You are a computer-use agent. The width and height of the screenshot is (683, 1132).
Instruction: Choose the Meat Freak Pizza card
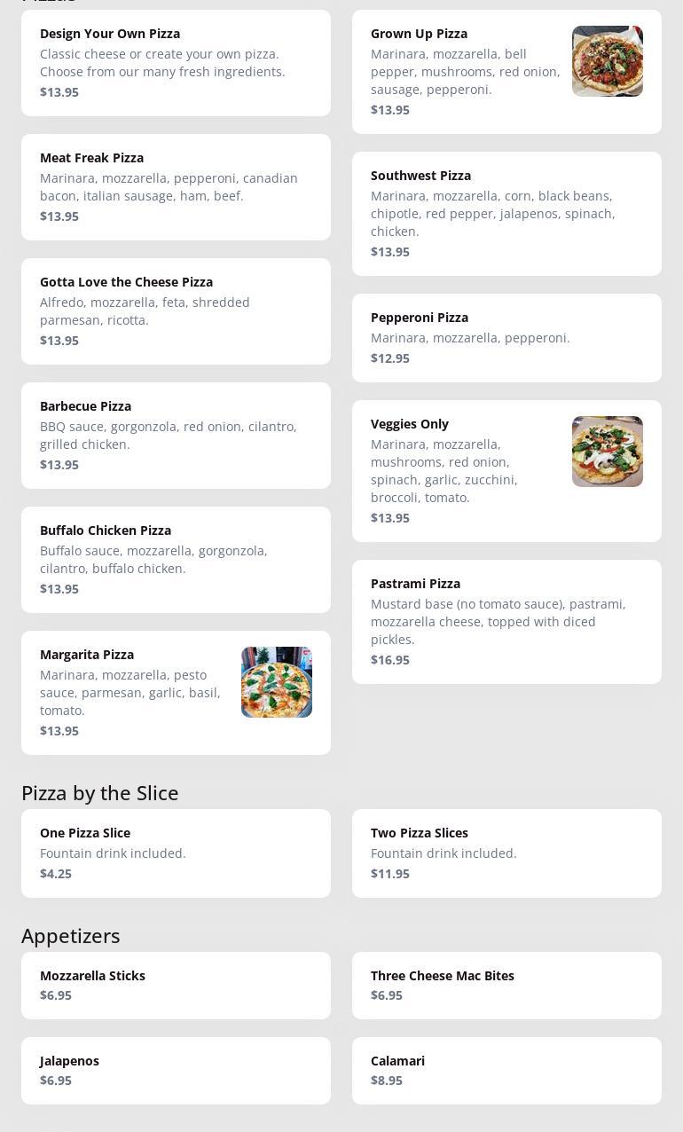176,187
